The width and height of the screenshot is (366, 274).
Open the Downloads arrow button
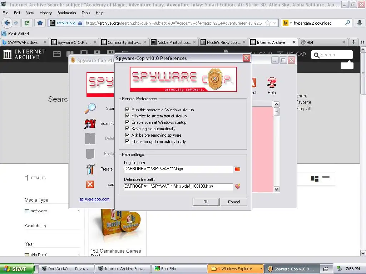pos(360,23)
